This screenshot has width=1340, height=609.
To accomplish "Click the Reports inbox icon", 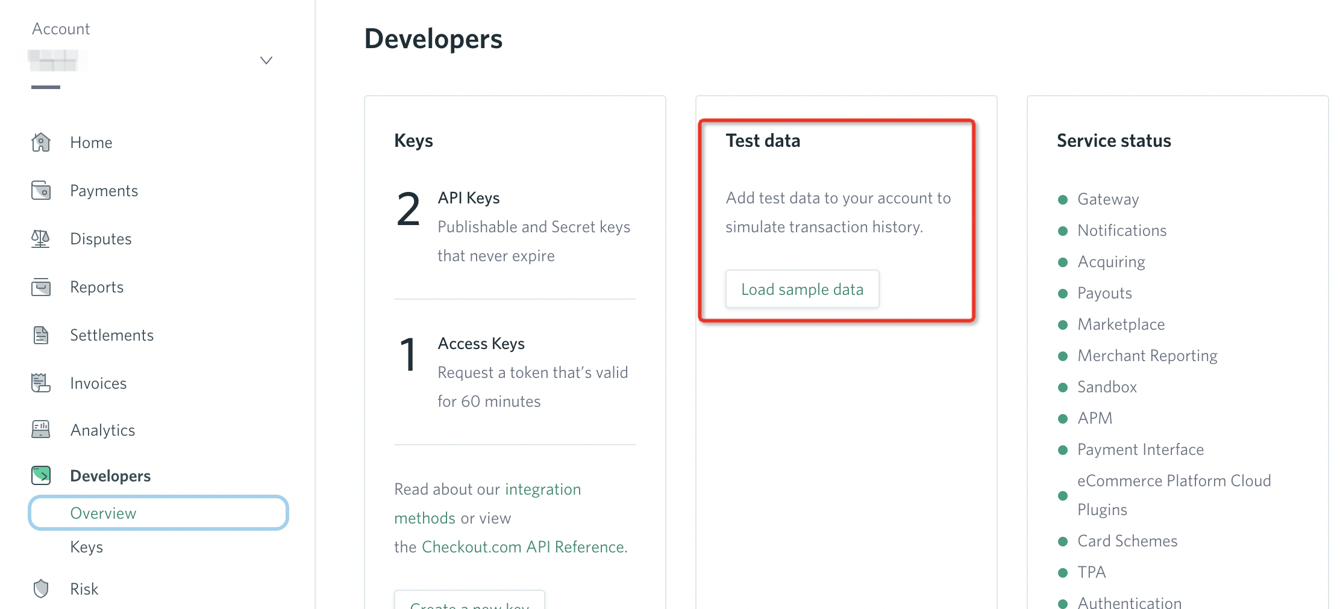I will coord(41,287).
